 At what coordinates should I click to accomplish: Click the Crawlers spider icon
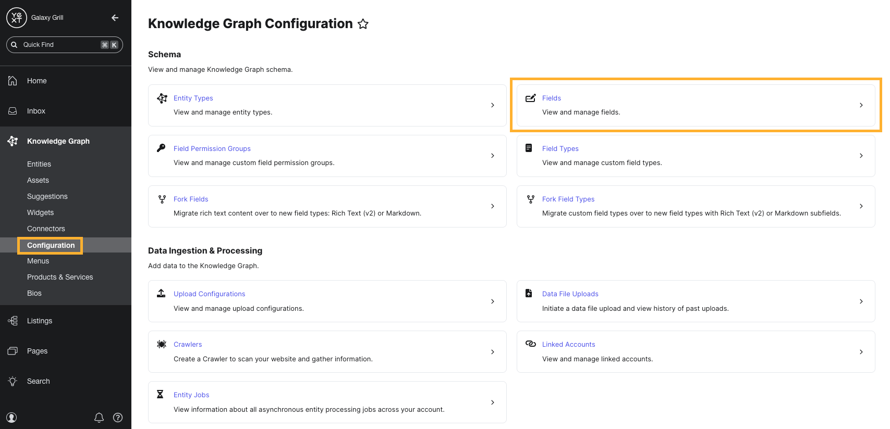tap(162, 344)
